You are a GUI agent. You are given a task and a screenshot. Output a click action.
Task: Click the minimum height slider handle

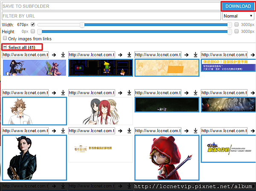tap(40, 32)
